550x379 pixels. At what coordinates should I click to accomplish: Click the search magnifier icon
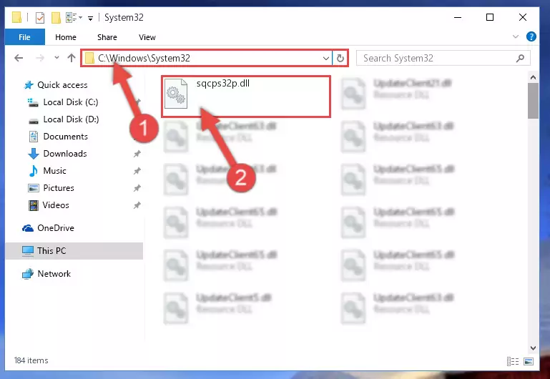(x=521, y=58)
